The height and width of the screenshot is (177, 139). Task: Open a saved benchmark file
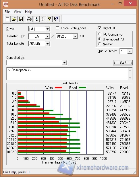[x=14, y=19]
